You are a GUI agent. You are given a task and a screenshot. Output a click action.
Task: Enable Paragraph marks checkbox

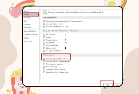[x=44, y=40]
